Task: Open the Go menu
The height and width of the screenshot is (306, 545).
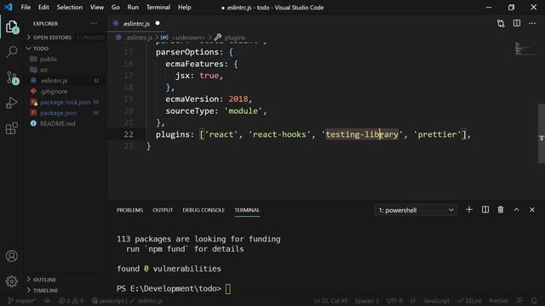Action: 116,8
